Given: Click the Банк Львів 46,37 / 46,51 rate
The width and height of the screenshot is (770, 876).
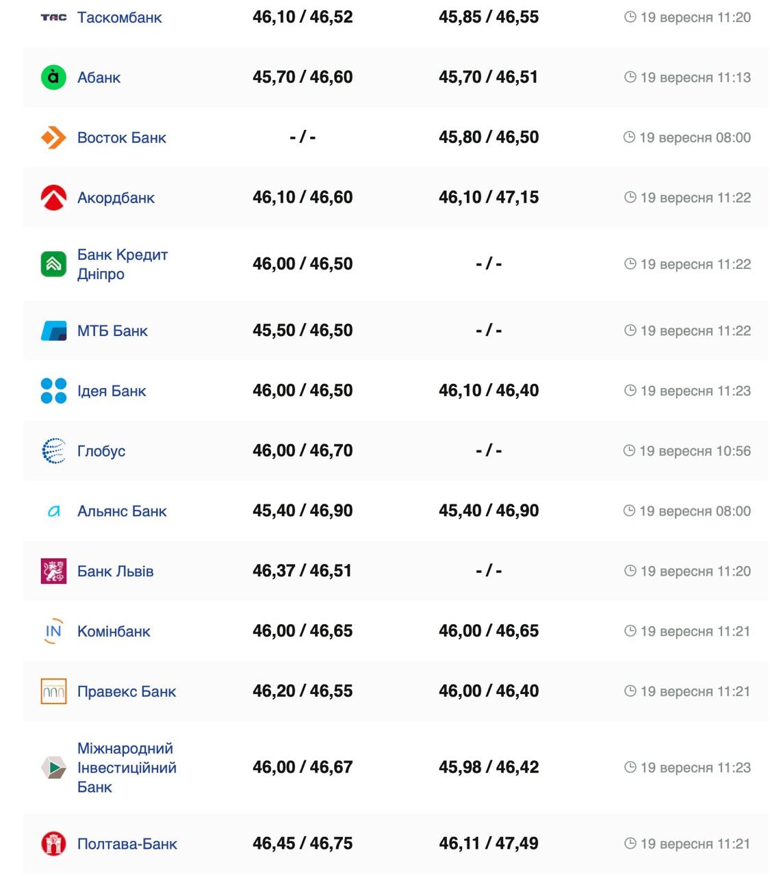Looking at the screenshot, I should (x=302, y=571).
